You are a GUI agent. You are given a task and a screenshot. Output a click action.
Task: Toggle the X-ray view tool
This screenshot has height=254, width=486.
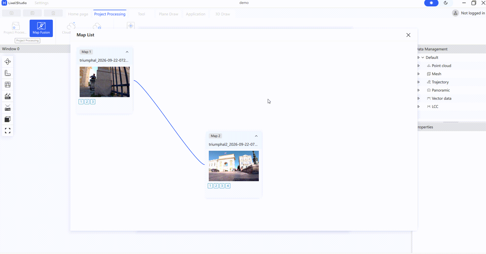8,108
